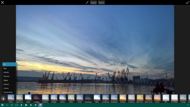The image size is (190, 107).
Task: Click the PicsArt taskbar icon
Action: coord(40,105)
